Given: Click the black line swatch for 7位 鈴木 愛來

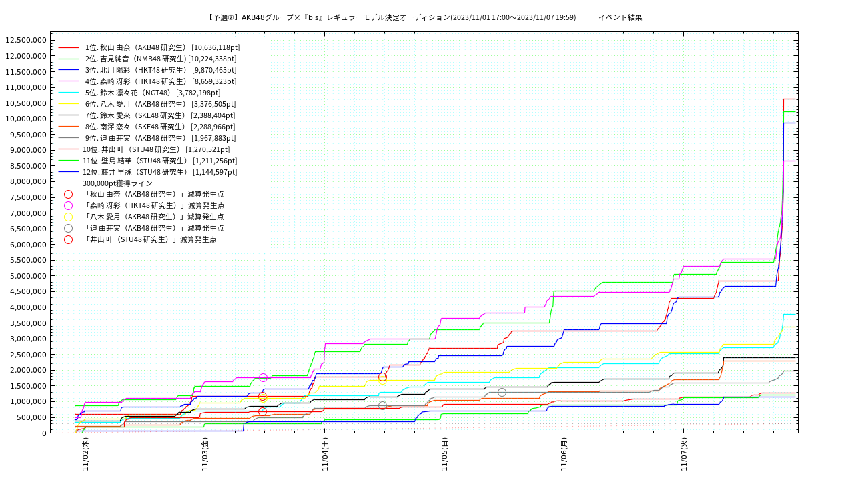Looking at the screenshot, I should coord(68,115).
